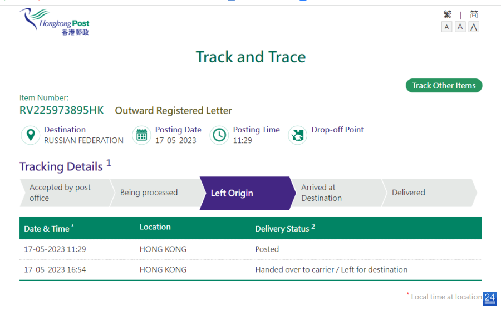Select the Left Origin step
The height and width of the screenshot is (310, 501).
245,193
